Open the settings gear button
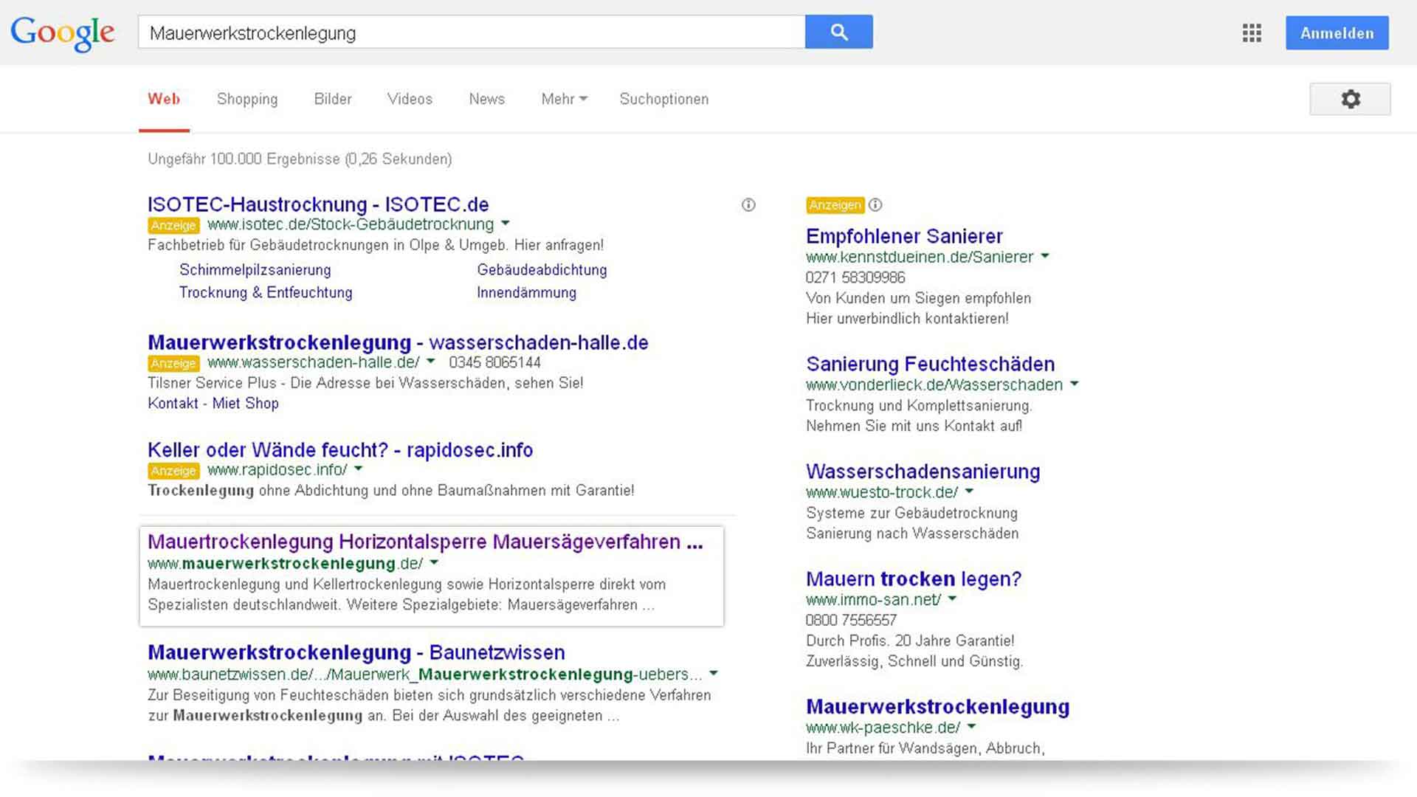The image size is (1417, 797). 1350,99
